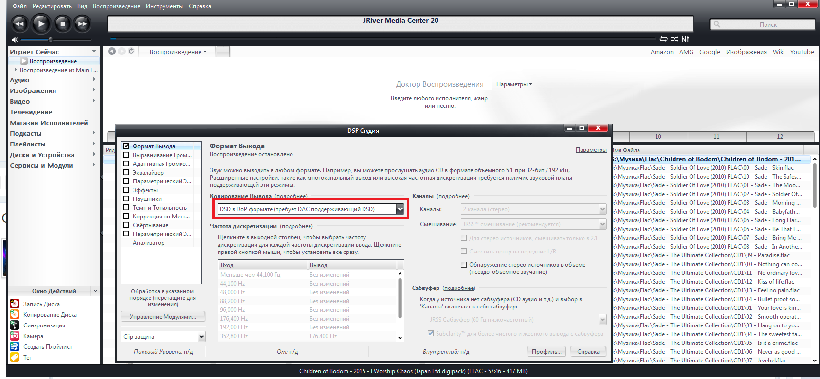Open Параметры link in DSP Studio
The image size is (820, 379).
pos(591,150)
